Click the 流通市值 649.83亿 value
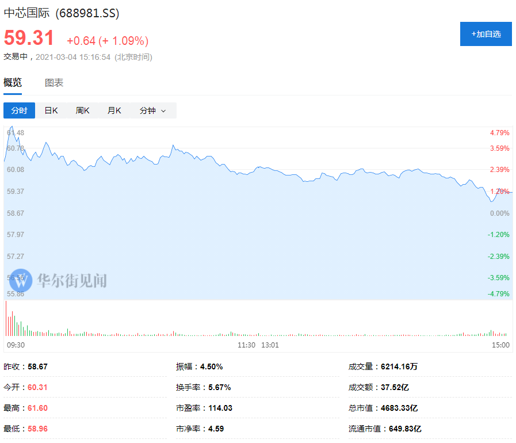516x443 pixels. [405, 429]
